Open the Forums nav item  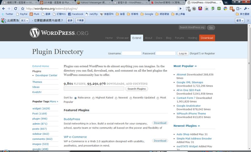point(179,38)
